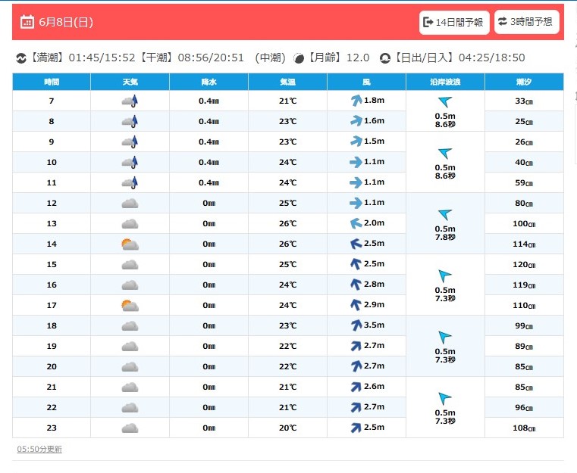Switch to 3時間予想 view

click(527, 22)
